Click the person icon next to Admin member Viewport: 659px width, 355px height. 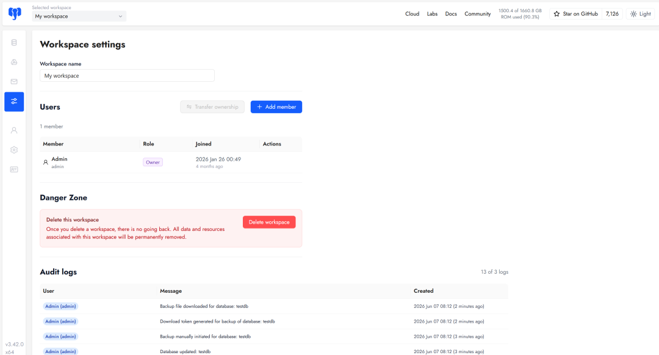point(45,163)
